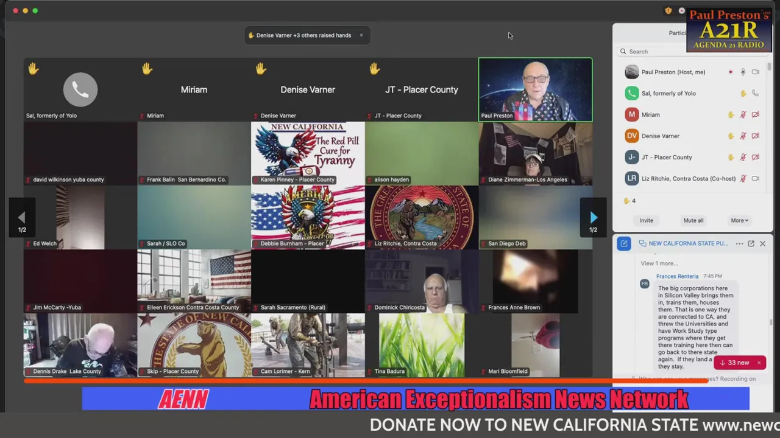This screenshot has height=438, width=780.
Task: Open the chat panel three-dots menu
Action: [739, 243]
